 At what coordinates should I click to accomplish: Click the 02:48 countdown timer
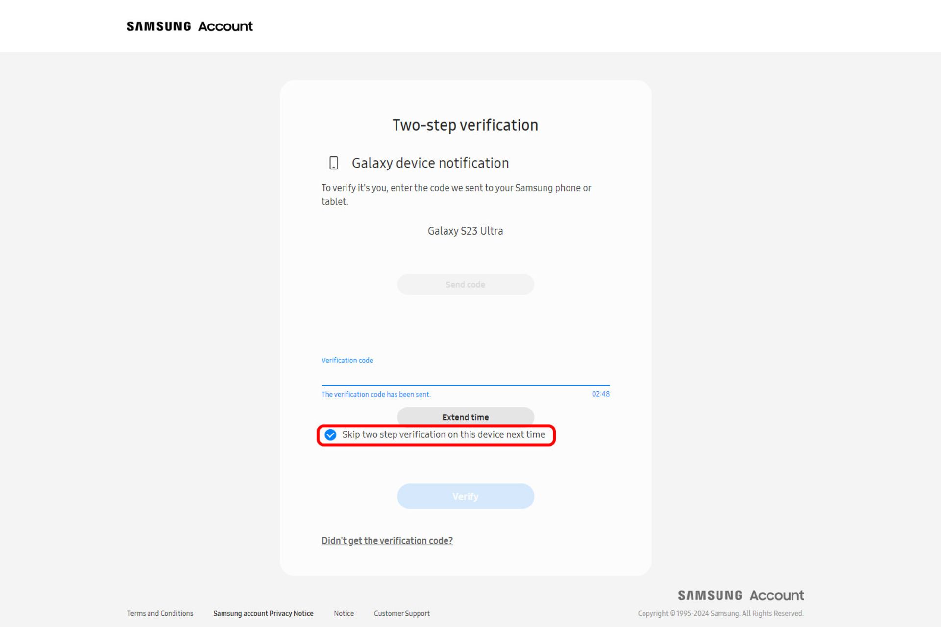pyautogui.click(x=600, y=394)
